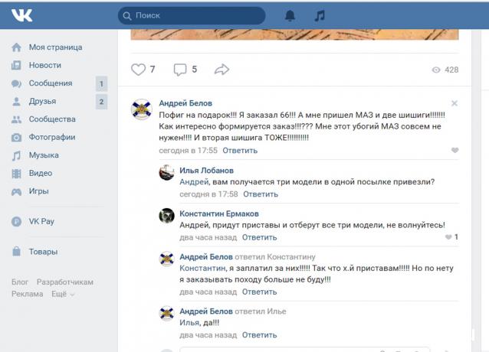Reply to comment posted сегодня в 17:55
Screen dimensions: 489x352
coord(240,151)
